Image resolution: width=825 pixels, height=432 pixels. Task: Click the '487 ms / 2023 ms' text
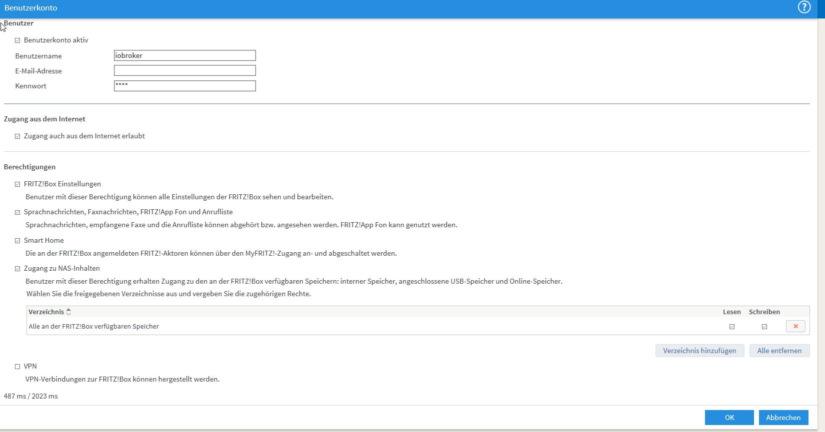(x=31, y=396)
